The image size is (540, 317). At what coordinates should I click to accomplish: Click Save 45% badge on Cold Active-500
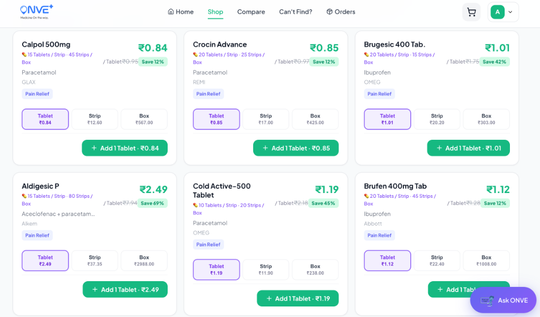323,203
